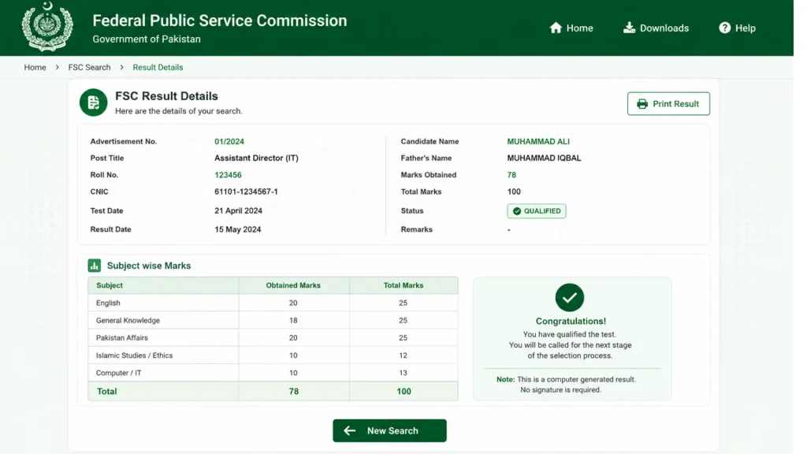Click the Subject wise Marks heading
This screenshot has width=807, height=454.
click(149, 266)
